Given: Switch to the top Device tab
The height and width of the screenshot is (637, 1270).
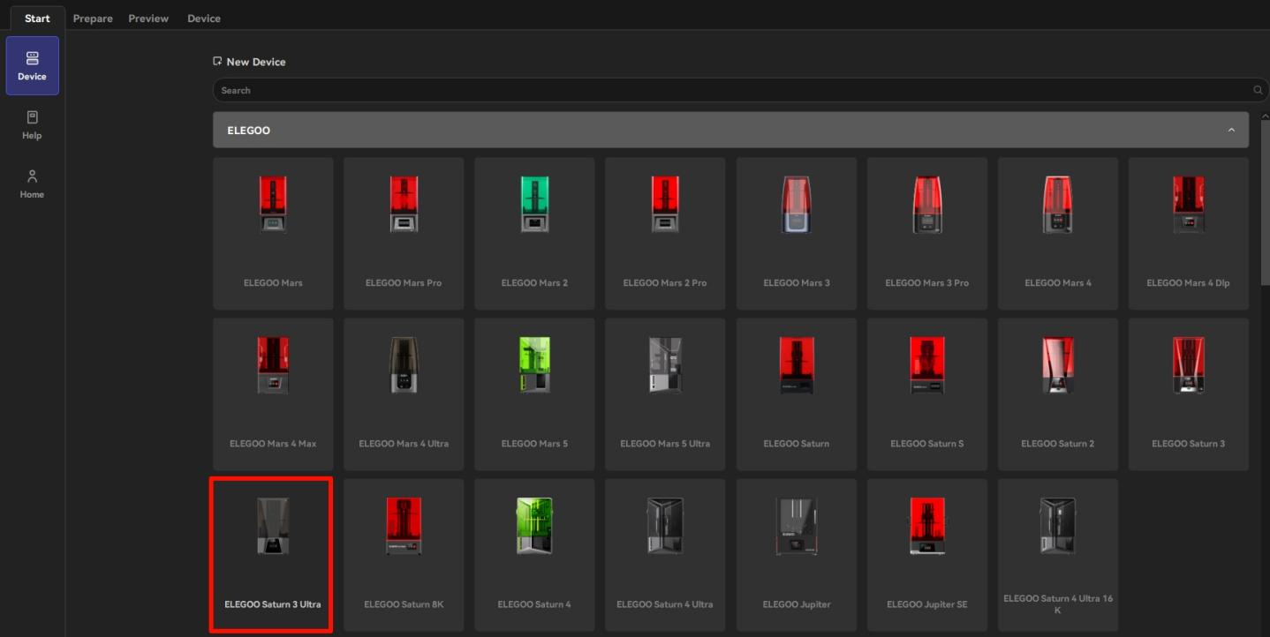Looking at the screenshot, I should (x=204, y=19).
